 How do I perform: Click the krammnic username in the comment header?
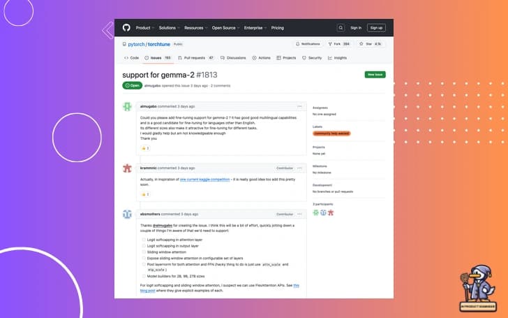click(149, 168)
